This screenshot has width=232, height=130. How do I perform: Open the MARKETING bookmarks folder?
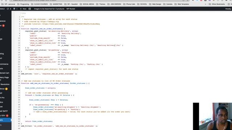click(x=56, y=4)
